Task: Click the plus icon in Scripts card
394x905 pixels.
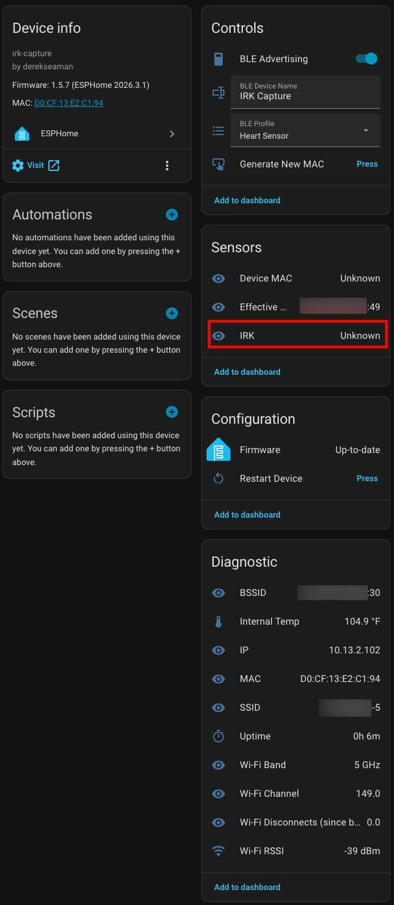Action: point(172,412)
